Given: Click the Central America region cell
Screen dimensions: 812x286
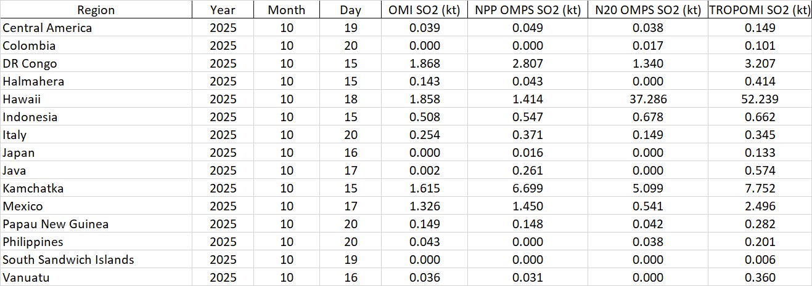Looking at the screenshot, I should (47, 28).
